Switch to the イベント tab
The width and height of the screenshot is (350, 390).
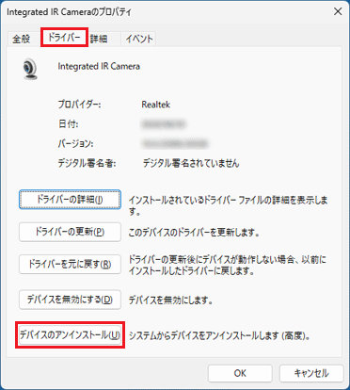click(x=139, y=39)
